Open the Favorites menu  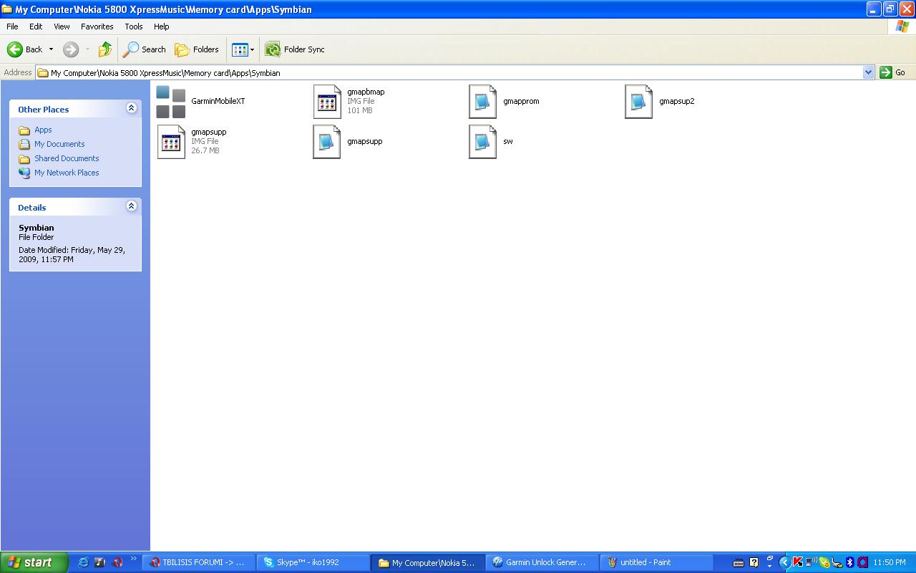click(x=97, y=27)
